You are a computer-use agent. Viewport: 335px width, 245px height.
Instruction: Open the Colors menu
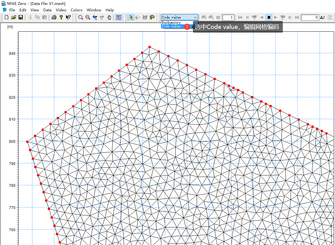pyautogui.click(x=76, y=10)
